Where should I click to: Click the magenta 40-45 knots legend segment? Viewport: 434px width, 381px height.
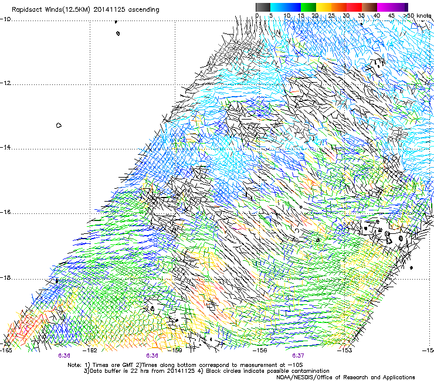385,7
